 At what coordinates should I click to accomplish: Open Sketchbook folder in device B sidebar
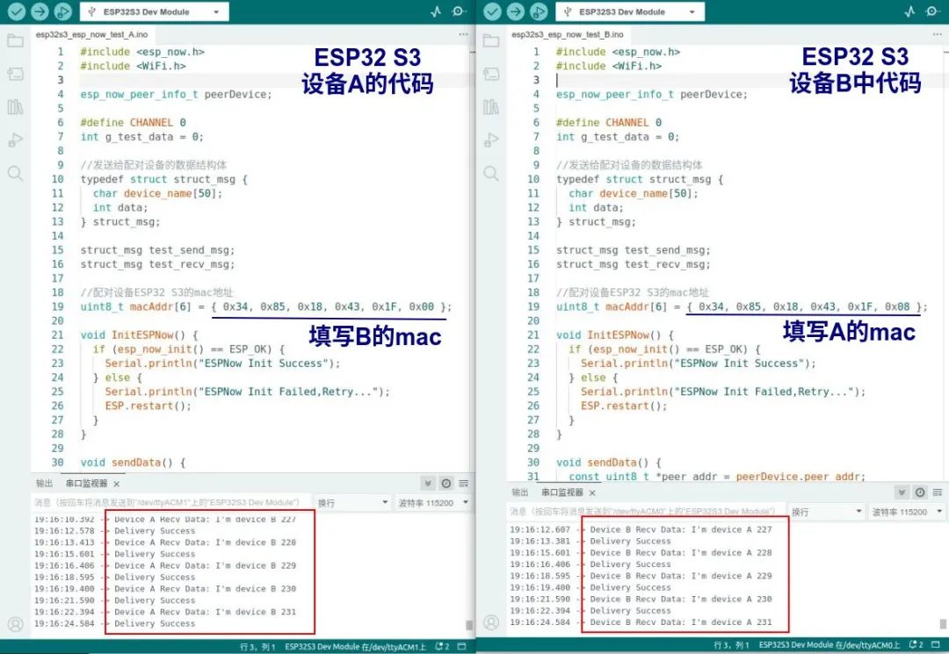pos(491,41)
